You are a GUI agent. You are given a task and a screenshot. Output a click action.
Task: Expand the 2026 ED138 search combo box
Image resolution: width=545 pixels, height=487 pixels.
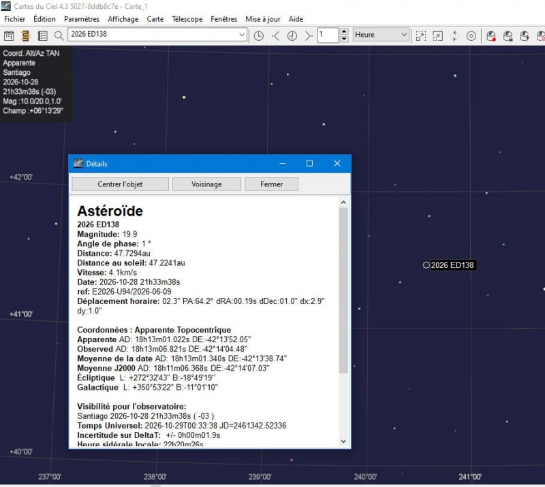(242, 35)
